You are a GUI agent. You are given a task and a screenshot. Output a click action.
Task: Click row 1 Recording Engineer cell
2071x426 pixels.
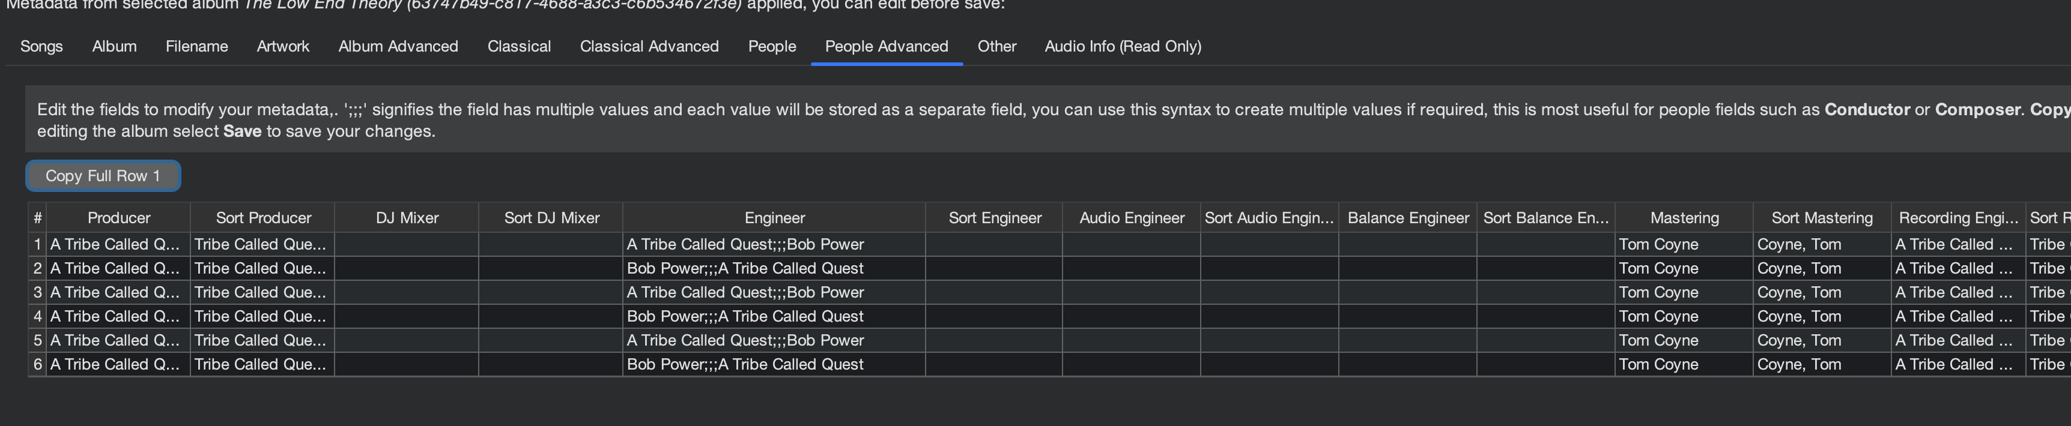coord(1959,244)
